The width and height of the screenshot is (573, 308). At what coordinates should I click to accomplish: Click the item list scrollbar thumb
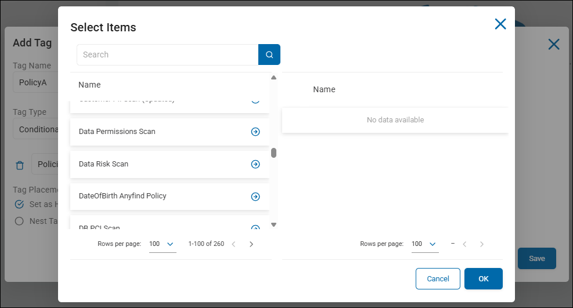[x=273, y=153]
